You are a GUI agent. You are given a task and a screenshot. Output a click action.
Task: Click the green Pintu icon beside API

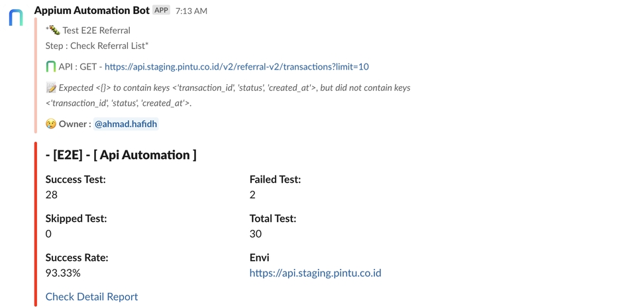[x=50, y=66]
